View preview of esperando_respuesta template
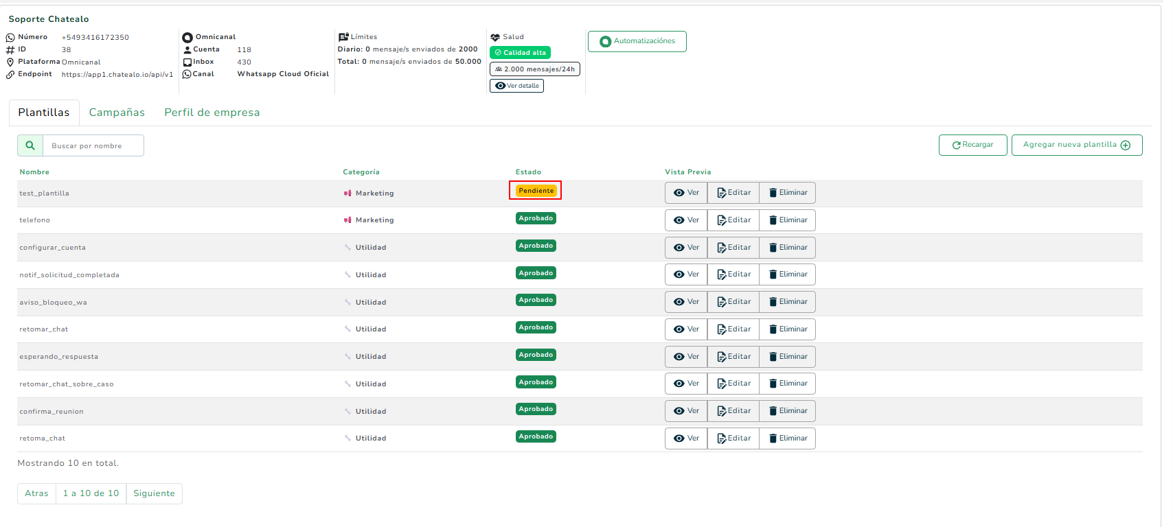This screenshot has width=1173, height=527. [686, 357]
